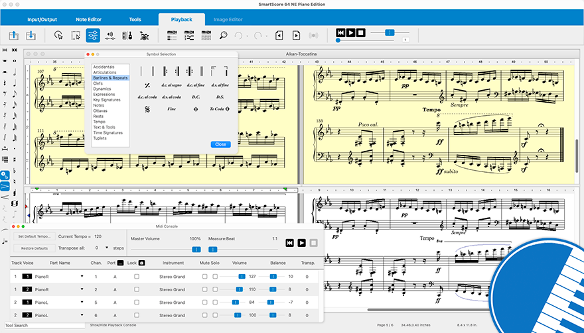Screen dimensions: 584x333
Task: Pick the segno sign symbol
Action: coord(147,109)
